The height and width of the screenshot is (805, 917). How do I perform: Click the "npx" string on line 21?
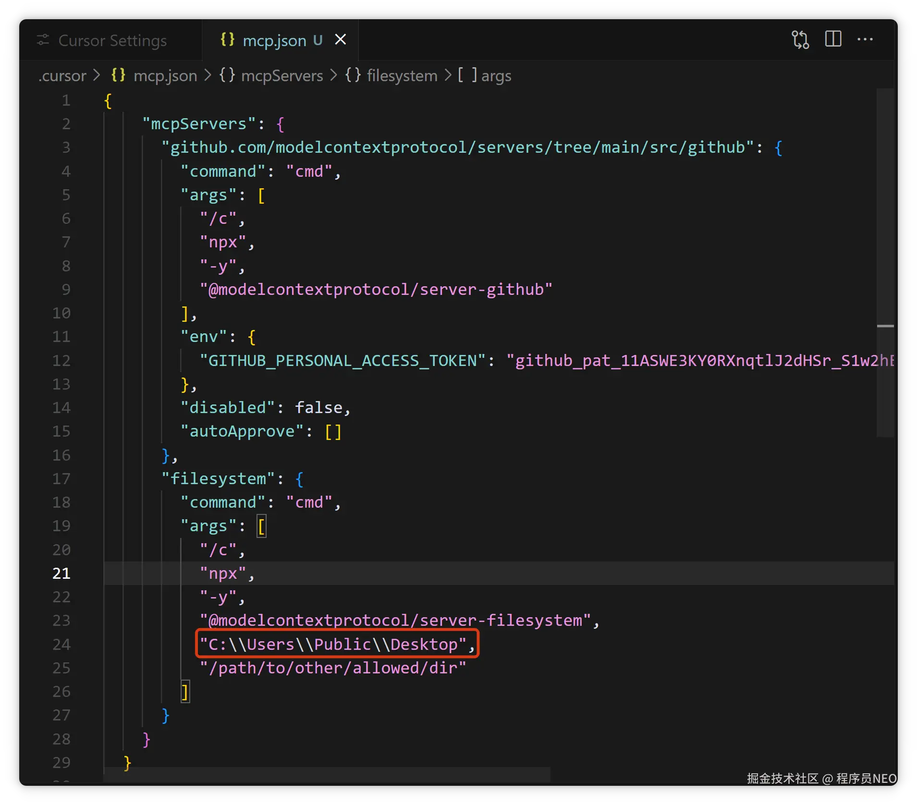pyautogui.click(x=223, y=573)
